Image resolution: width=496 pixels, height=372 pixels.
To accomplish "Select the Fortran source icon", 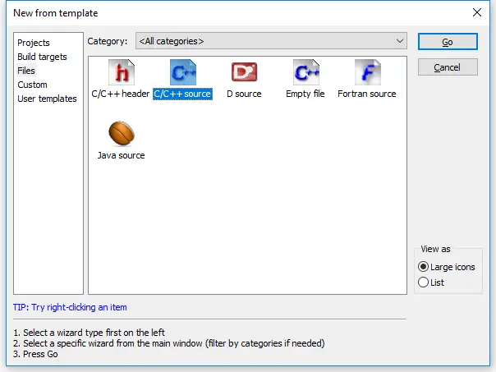I will pyautogui.click(x=366, y=73).
